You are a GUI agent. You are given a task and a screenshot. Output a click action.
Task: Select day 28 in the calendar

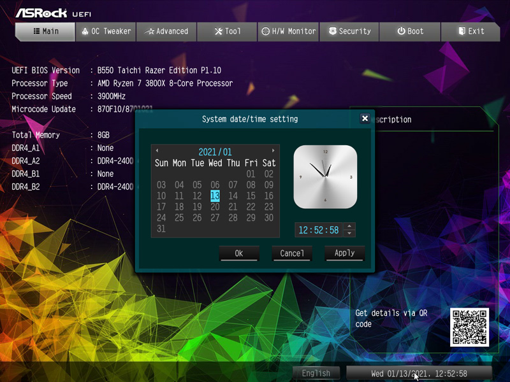click(233, 218)
